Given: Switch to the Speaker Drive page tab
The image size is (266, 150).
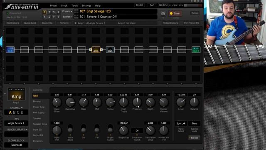Looking at the screenshot, I should 40,124.
